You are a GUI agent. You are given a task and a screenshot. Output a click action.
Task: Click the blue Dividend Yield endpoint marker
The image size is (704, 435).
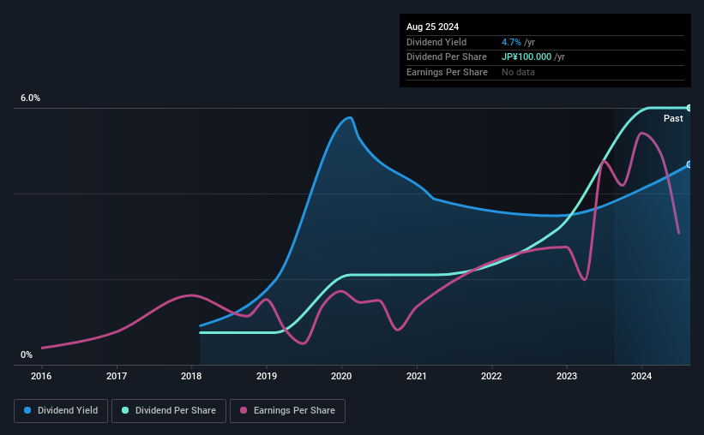689,164
